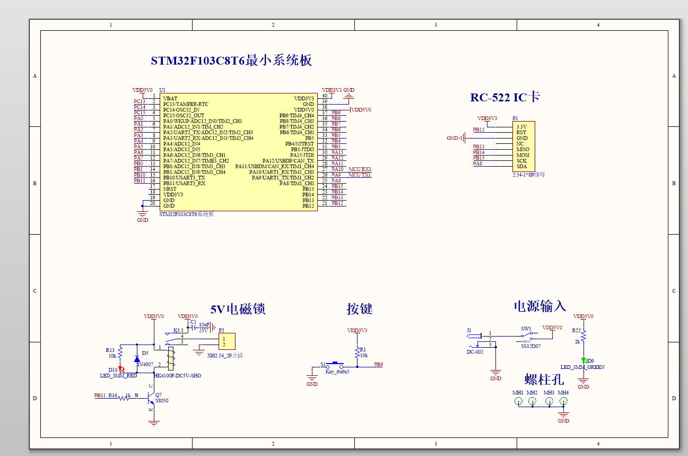
Task: Select the MCU TX1 net label
Action: pyautogui.click(x=360, y=175)
